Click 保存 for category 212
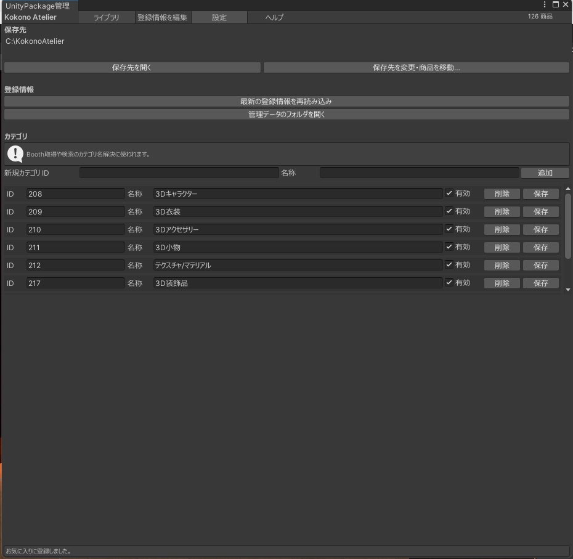 coord(540,266)
